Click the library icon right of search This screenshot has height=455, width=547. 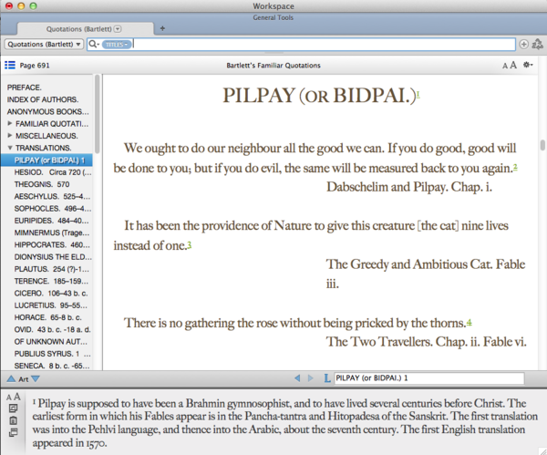[537, 44]
